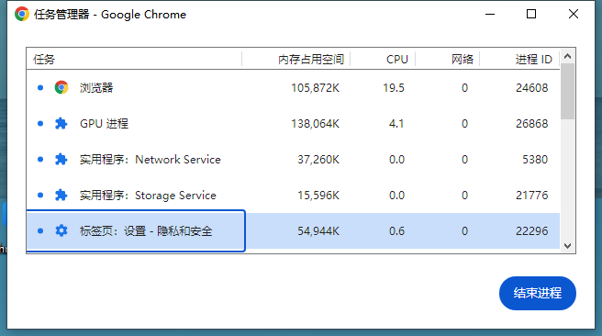
Task: End the selected process with 结束进程
Action: click(538, 293)
